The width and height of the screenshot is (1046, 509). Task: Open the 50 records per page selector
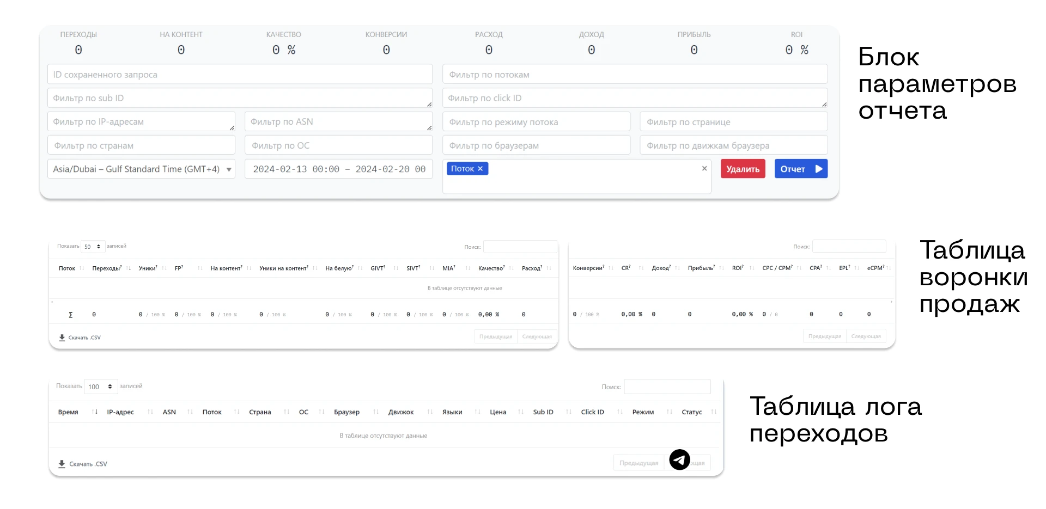pyautogui.click(x=93, y=247)
